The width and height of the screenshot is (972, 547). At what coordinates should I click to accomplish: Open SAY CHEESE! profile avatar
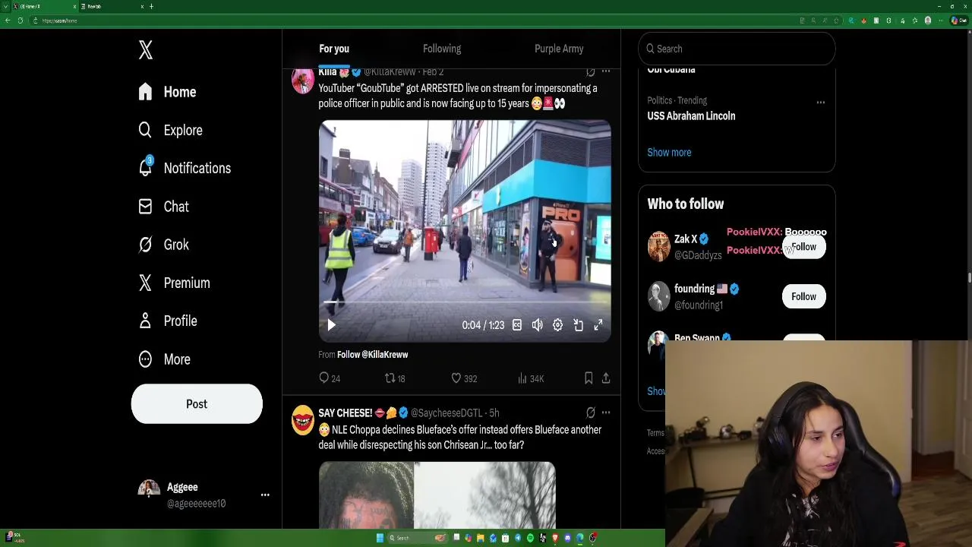(x=302, y=419)
